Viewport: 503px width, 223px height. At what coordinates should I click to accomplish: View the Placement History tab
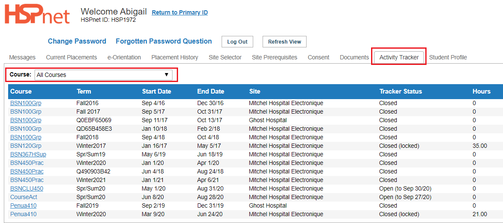tap(175, 57)
